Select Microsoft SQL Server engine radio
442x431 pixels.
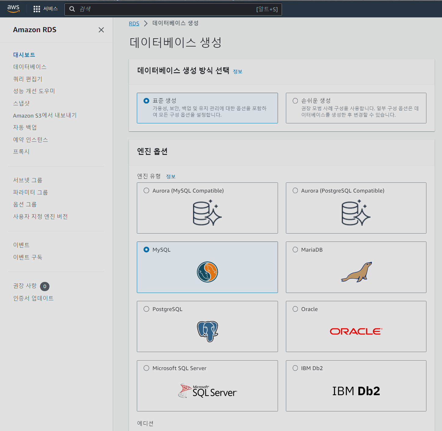pyautogui.click(x=146, y=368)
